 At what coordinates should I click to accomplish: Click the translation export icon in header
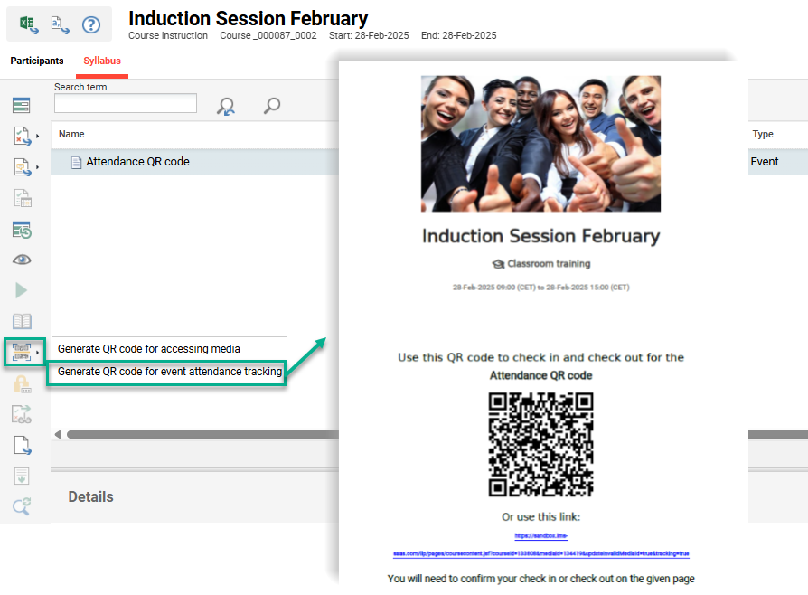pos(60,24)
